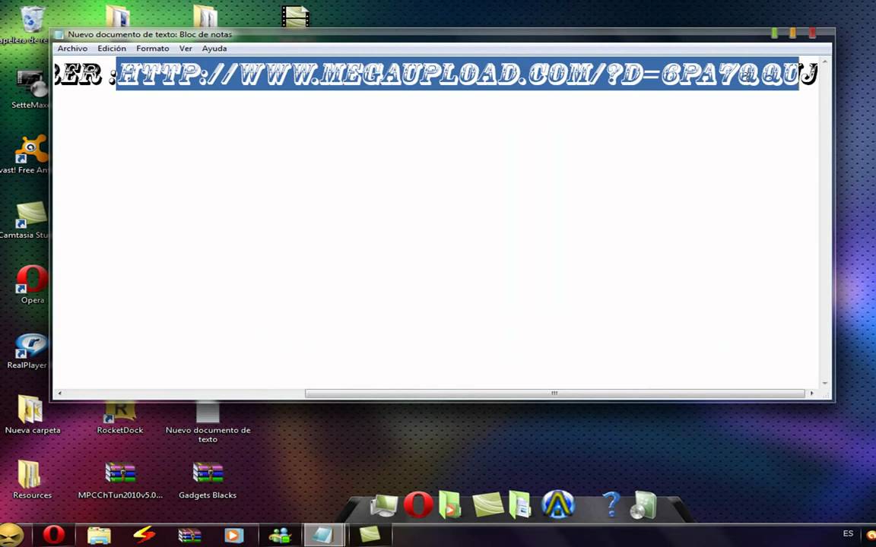Click the blue letter A sphere dock icon

(x=558, y=504)
